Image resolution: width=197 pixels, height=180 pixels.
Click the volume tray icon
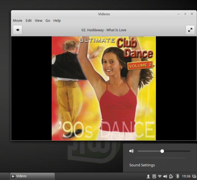pos(165,176)
